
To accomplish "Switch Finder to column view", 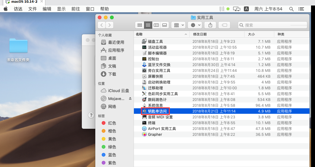I will click(156, 25).
